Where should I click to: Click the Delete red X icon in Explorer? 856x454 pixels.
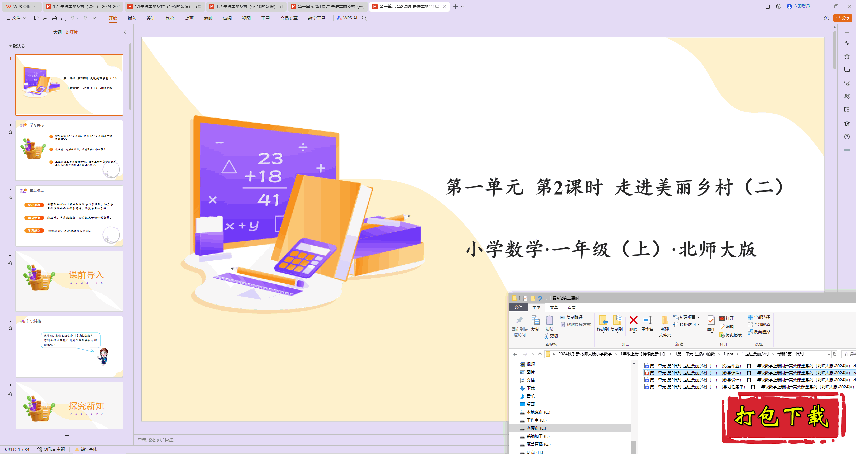(633, 320)
